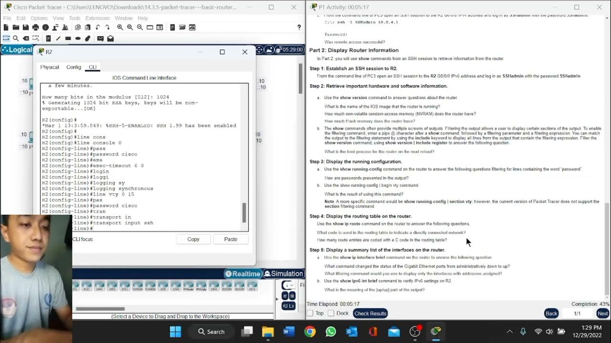Open File Explorer from the taskbar
Image resolution: width=611 pixels, height=343 pixels.
(x=268, y=332)
